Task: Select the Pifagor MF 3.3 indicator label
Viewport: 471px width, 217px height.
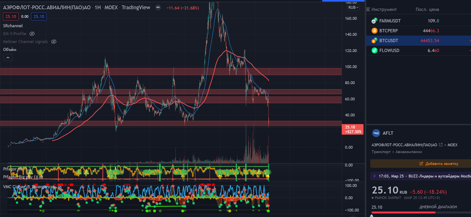Action: coord(17,169)
